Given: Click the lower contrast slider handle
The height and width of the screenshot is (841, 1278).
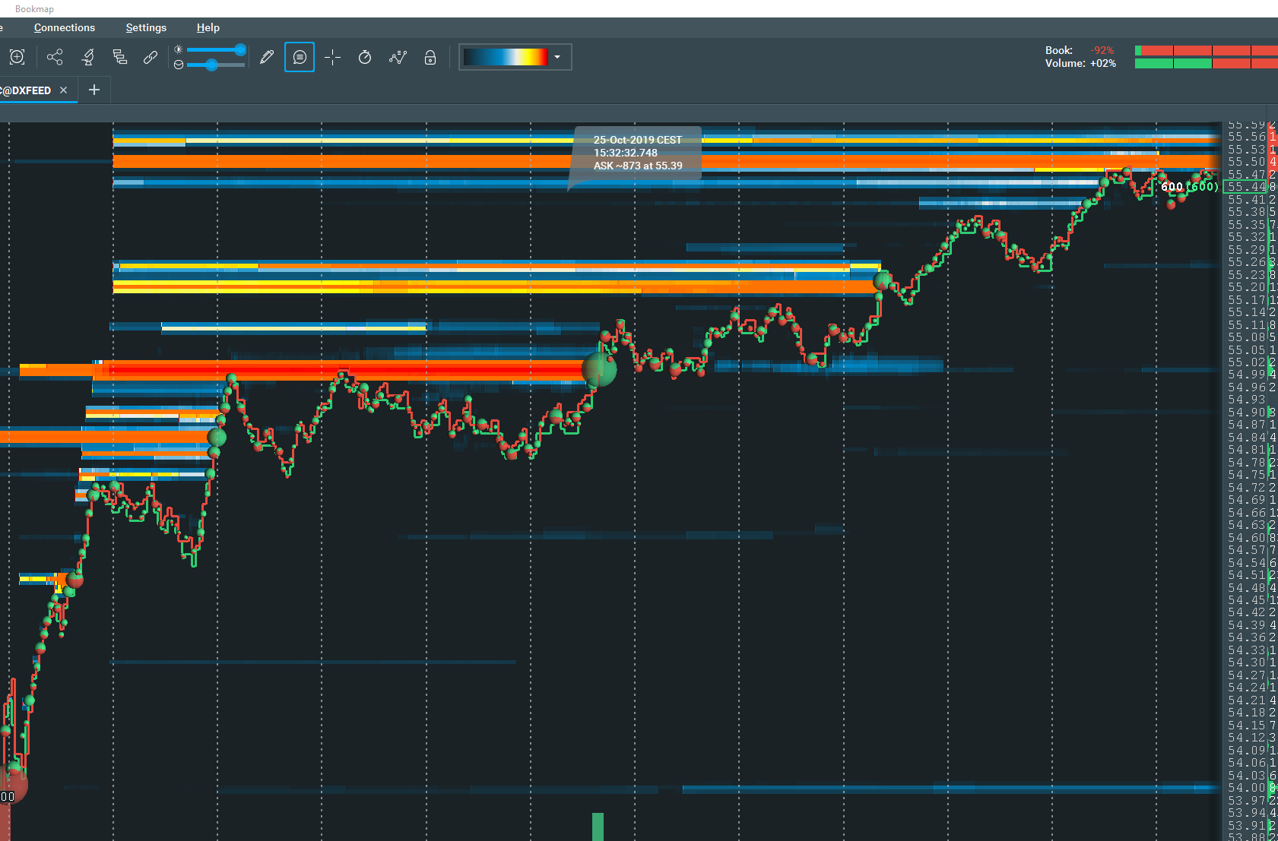Looking at the screenshot, I should pyautogui.click(x=212, y=65).
